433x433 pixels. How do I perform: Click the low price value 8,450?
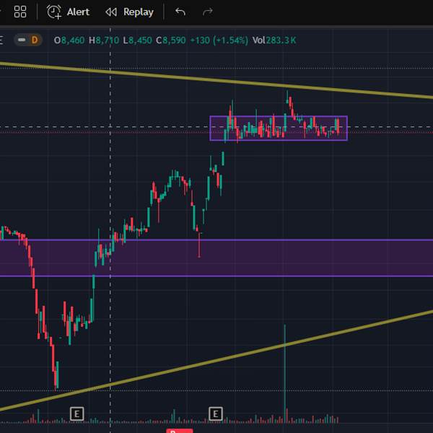(x=140, y=40)
